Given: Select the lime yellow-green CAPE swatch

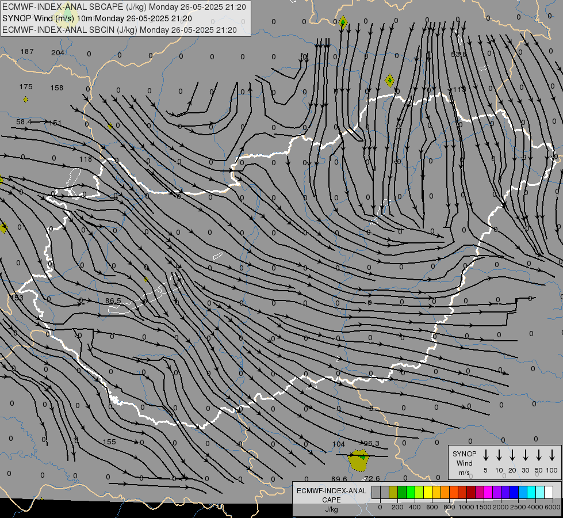Looking at the screenshot, I should click(419, 492).
